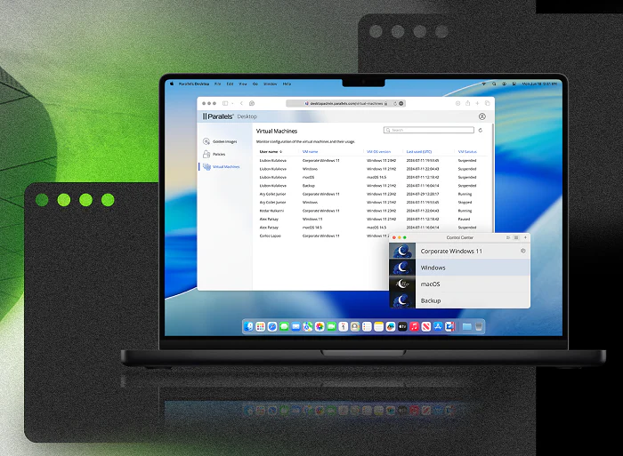
Task: Select Virtual Machines in the sidebar
Action: click(221, 167)
